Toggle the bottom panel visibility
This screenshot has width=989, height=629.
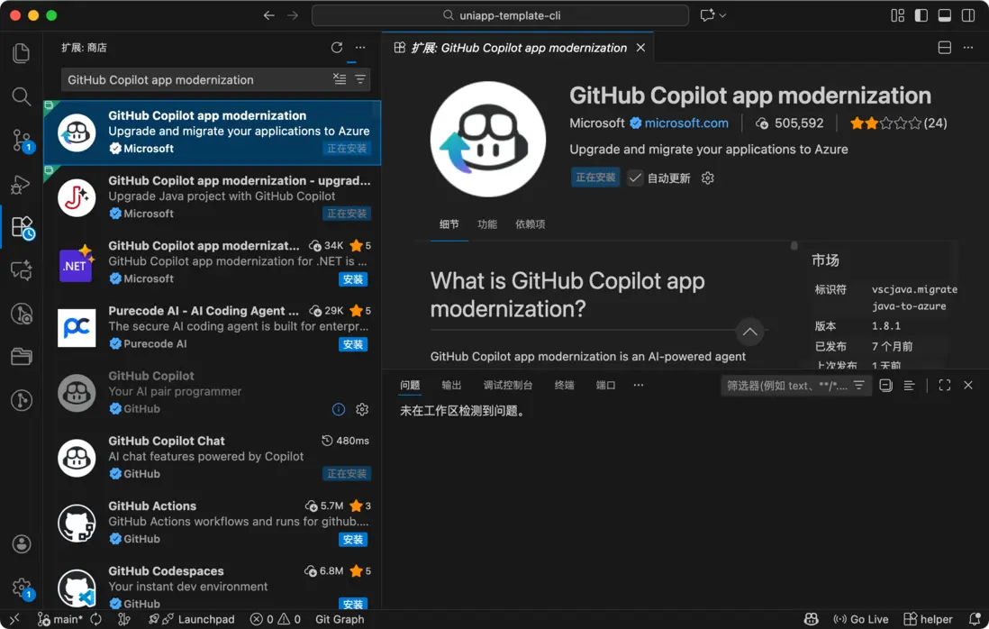coord(945,15)
